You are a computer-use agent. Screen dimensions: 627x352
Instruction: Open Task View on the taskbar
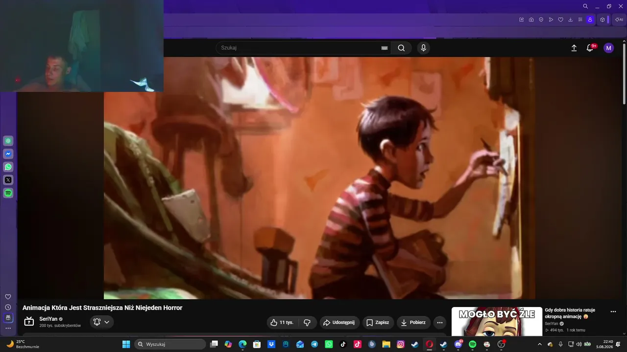click(x=214, y=344)
